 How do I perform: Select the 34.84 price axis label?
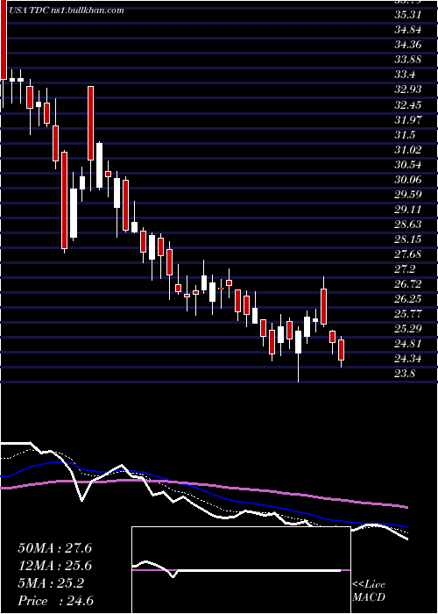[407, 30]
